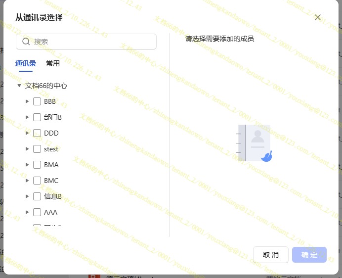The image size is (342, 278).
Task: Tick the BBB department checkbox
Action: [x=37, y=101]
